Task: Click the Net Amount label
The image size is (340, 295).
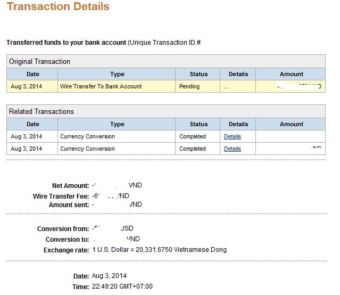Action: coord(70,186)
